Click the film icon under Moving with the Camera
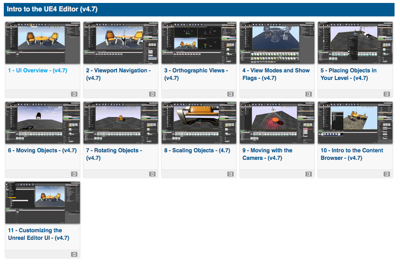The width and height of the screenshot is (400, 268). (x=309, y=174)
